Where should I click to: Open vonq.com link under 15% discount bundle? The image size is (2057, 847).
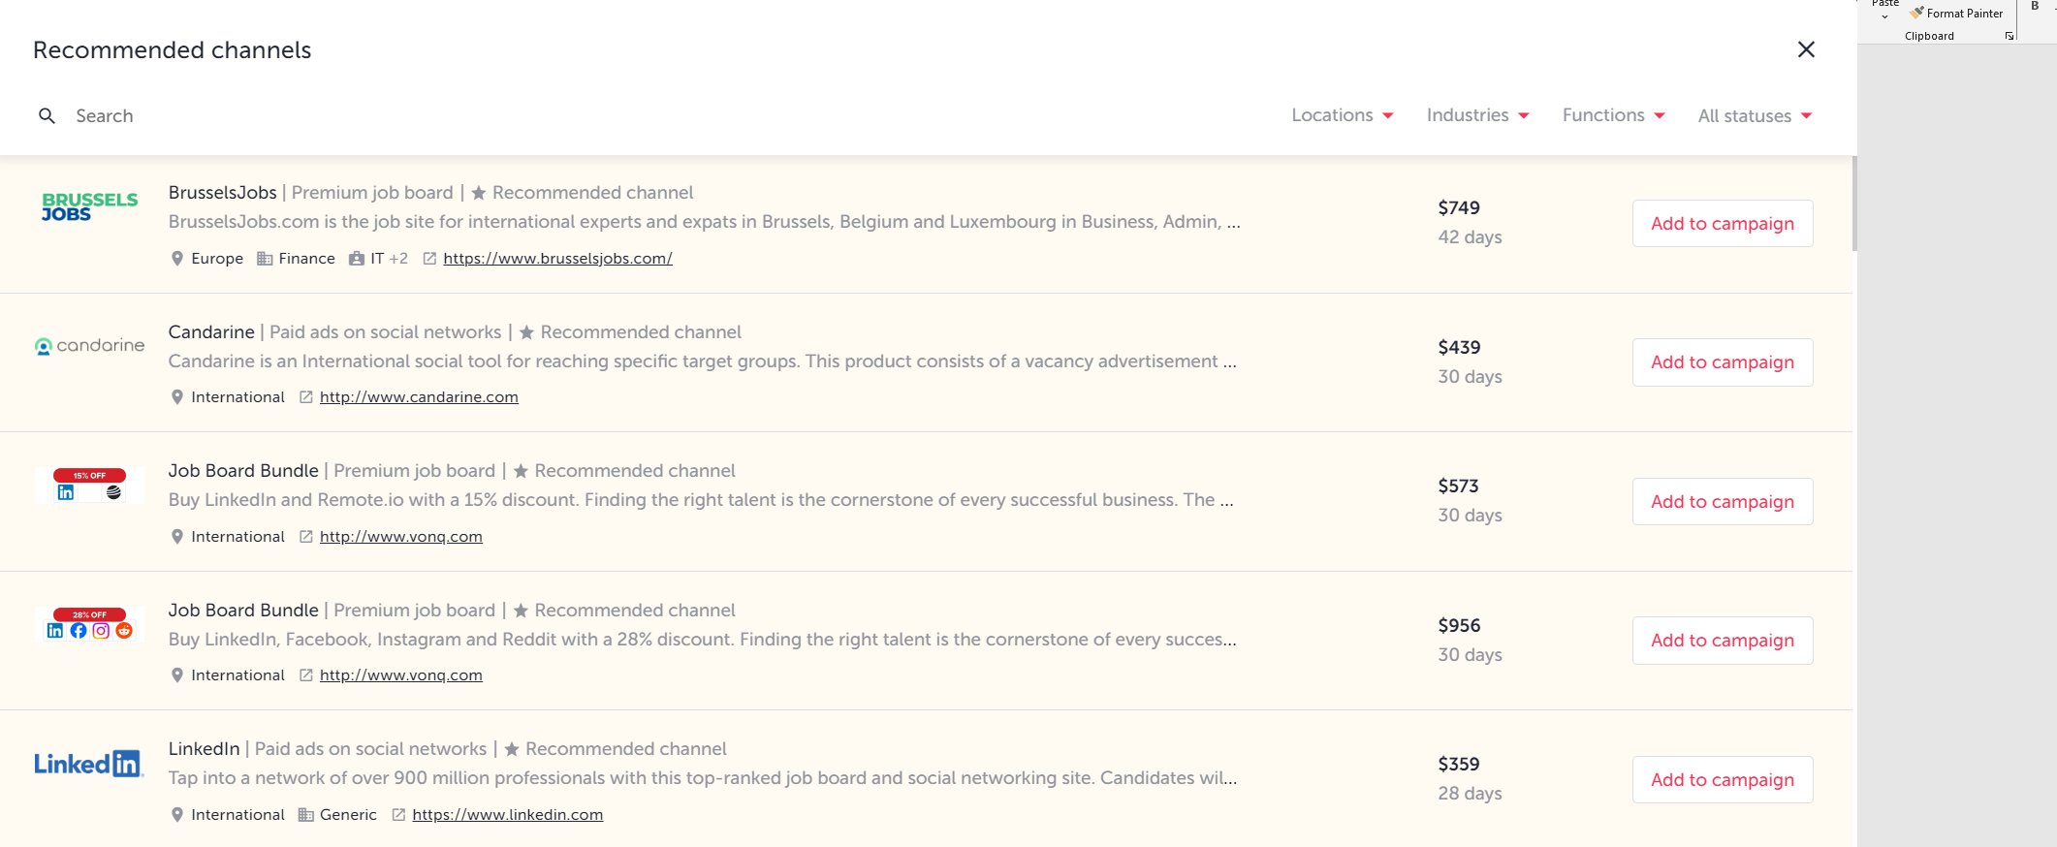[x=400, y=537]
